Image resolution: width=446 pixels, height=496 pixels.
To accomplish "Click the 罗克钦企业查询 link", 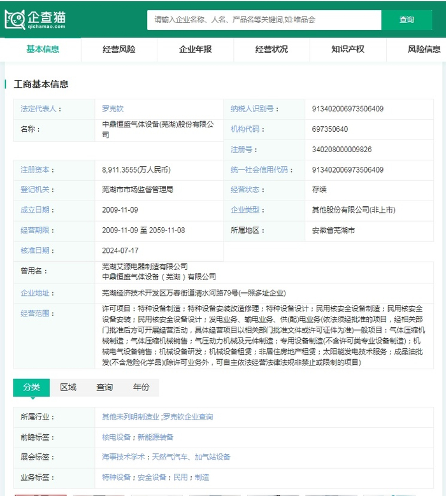I will tap(188, 417).
